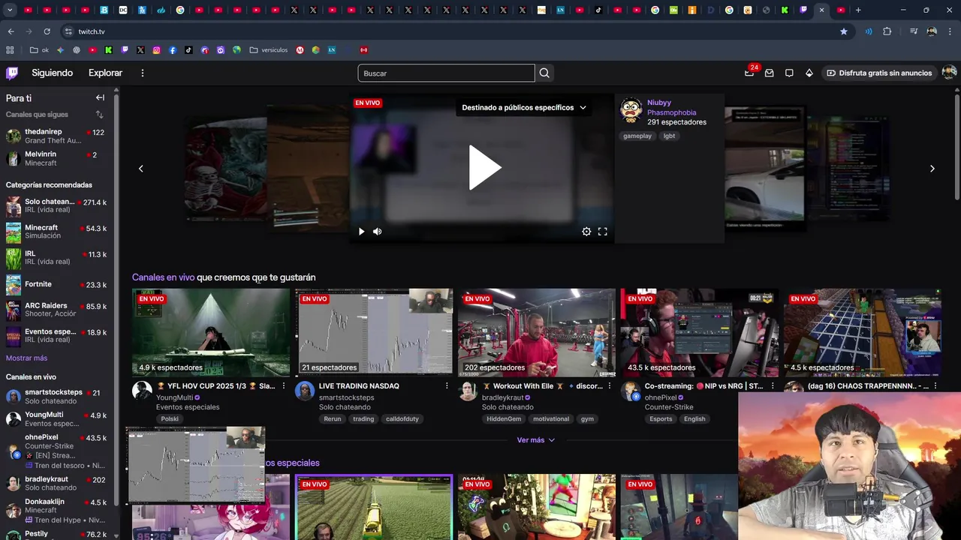This screenshot has height=540, width=961.
Task: Start featured stream using large center play button
Action: coord(484,167)
